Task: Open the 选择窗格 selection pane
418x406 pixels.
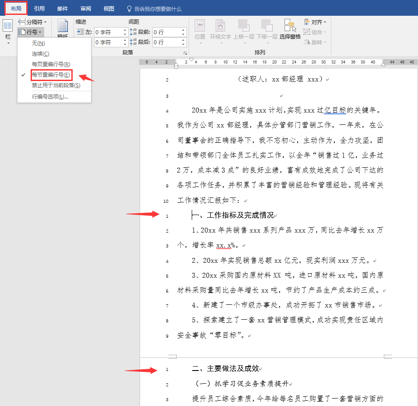Action: (290, 29)
